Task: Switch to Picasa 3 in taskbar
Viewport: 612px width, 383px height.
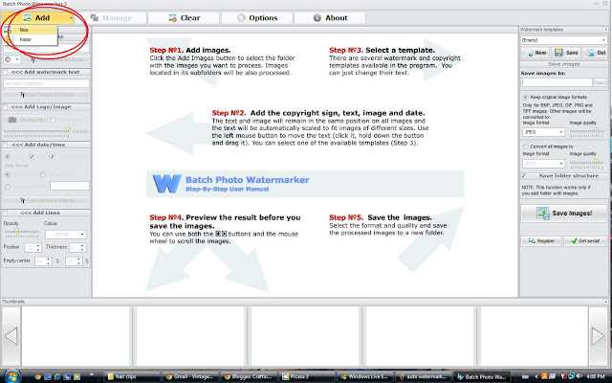Action: (x=306, y=376)
